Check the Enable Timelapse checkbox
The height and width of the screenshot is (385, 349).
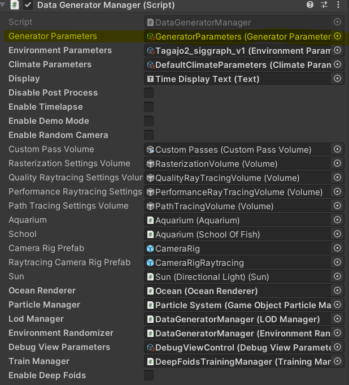149,107
